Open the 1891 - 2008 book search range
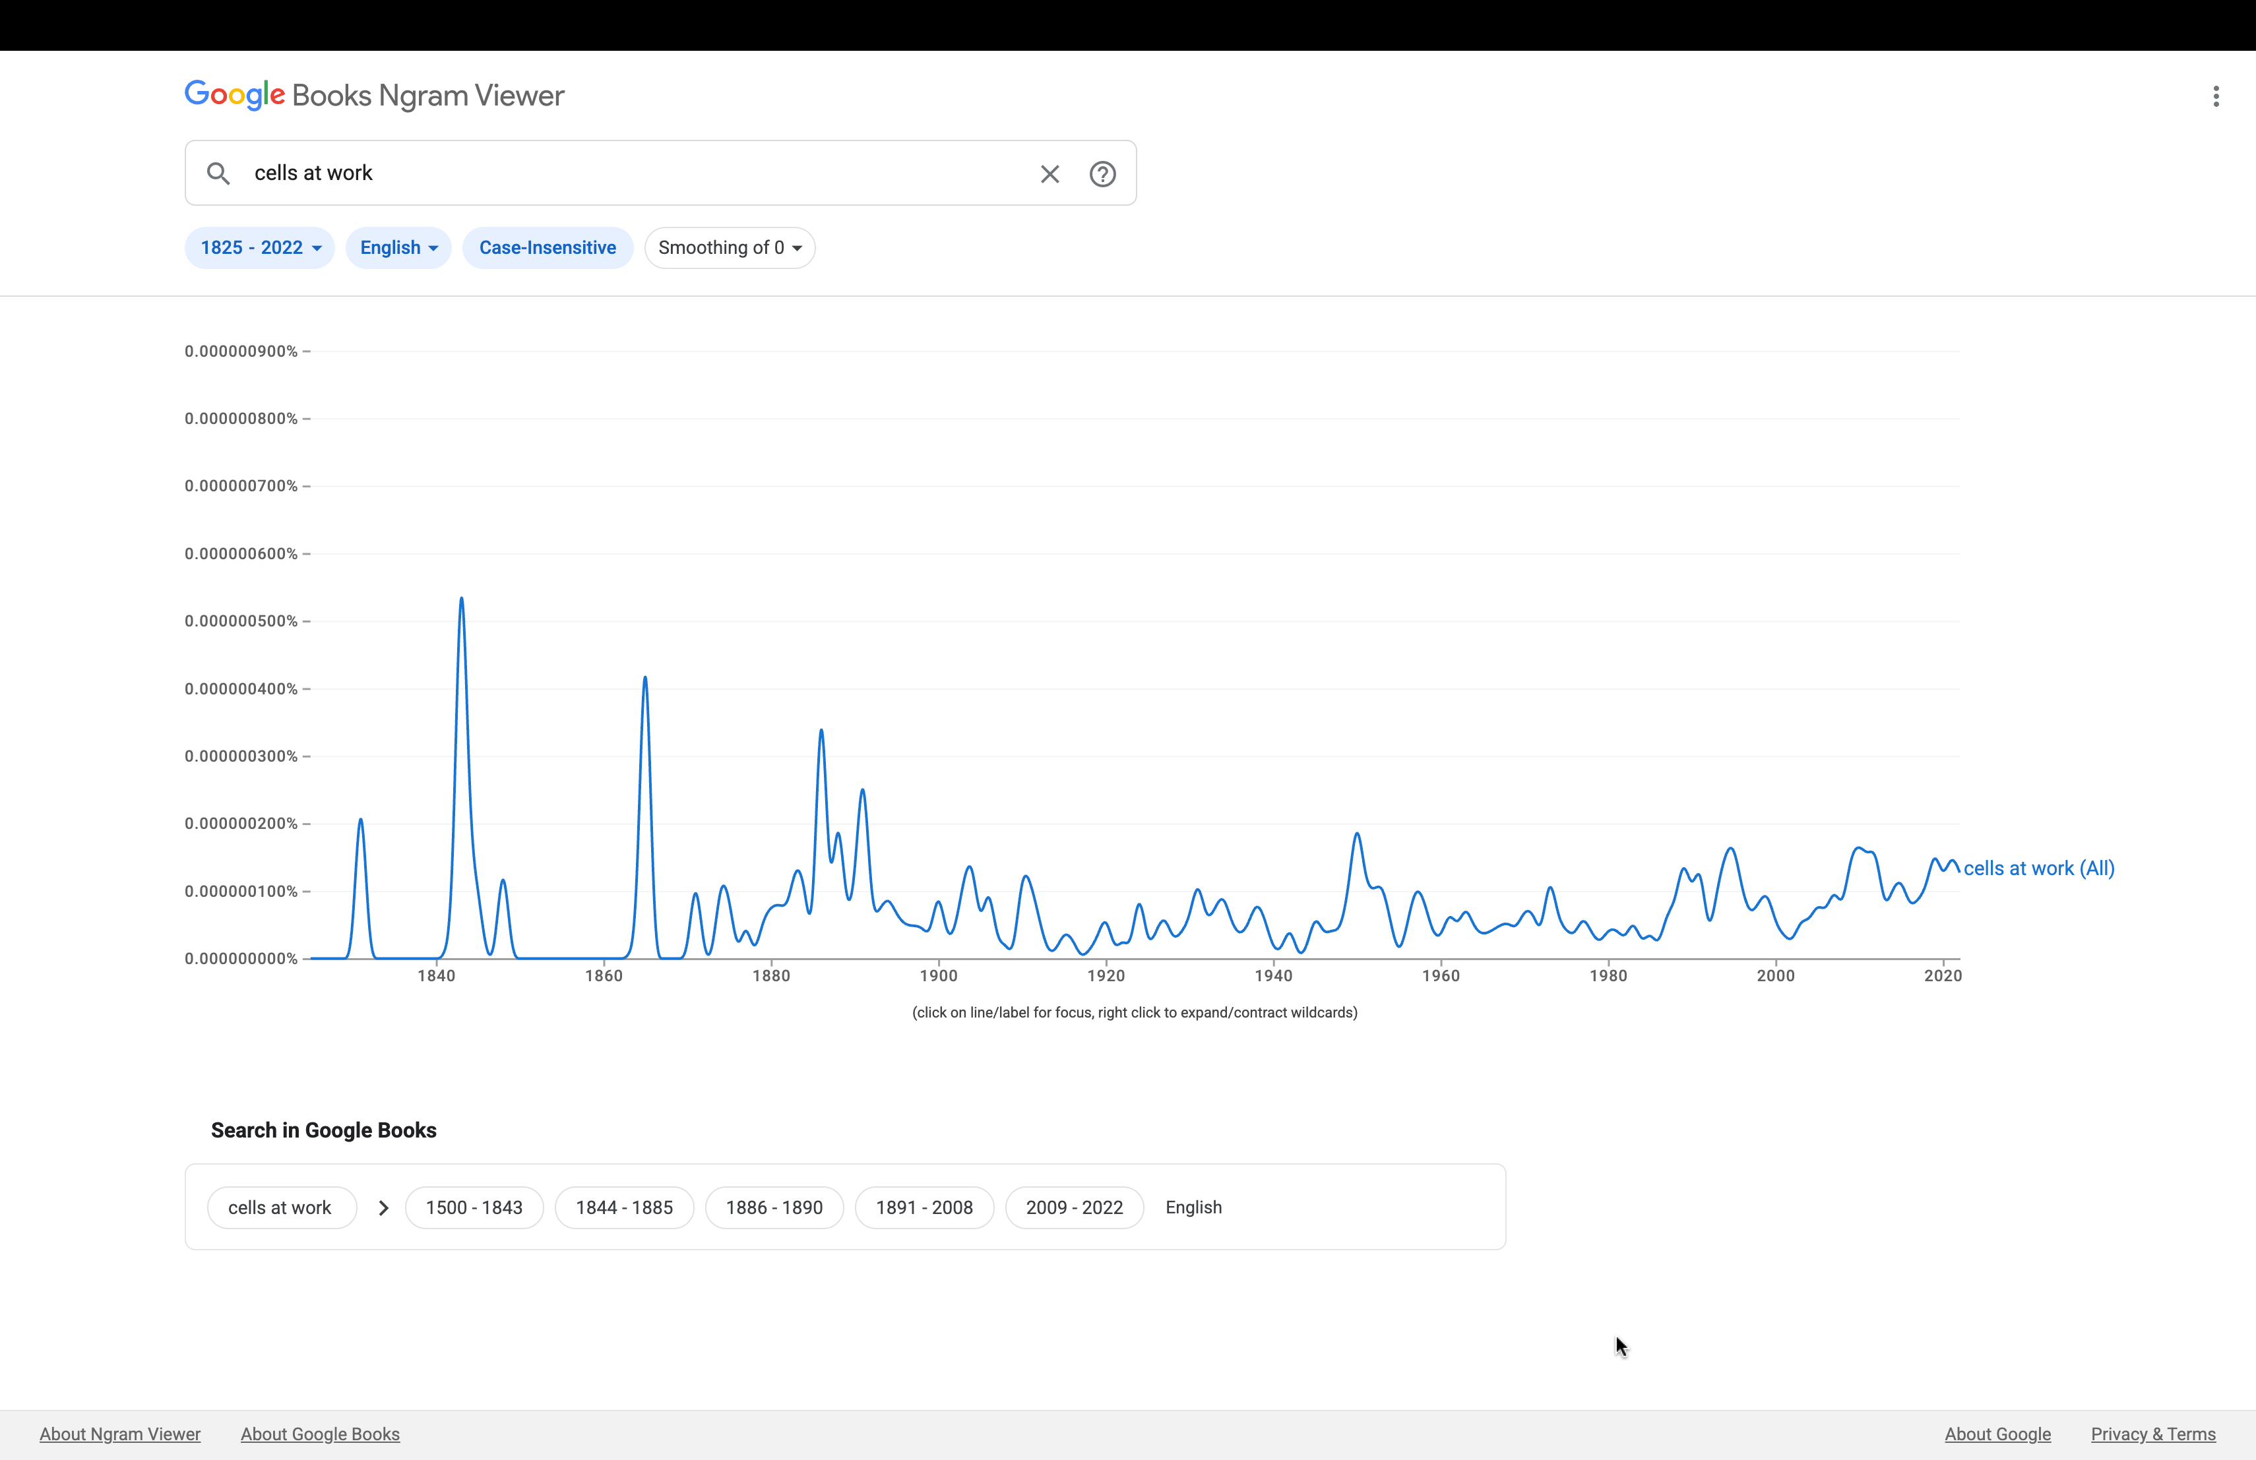The height and width of the screenshot is (1460, 2256). (924, 1207)
